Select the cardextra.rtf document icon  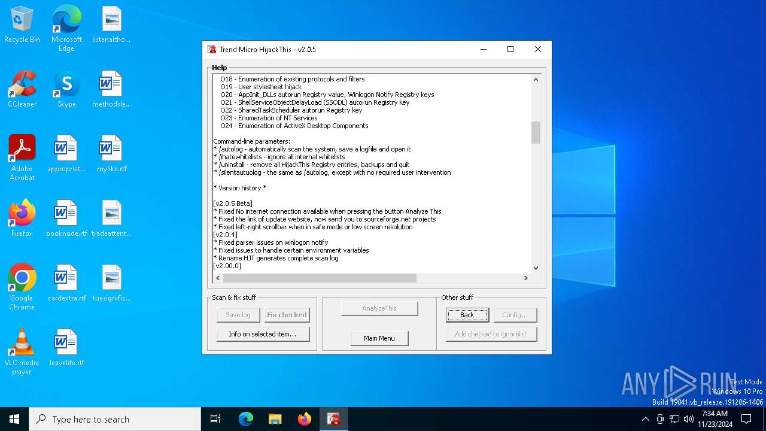pyautogui.click(x=66, y=284)
